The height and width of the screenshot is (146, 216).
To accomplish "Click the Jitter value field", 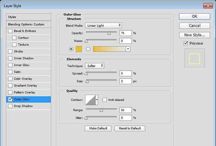I will [x=126, y=118].
